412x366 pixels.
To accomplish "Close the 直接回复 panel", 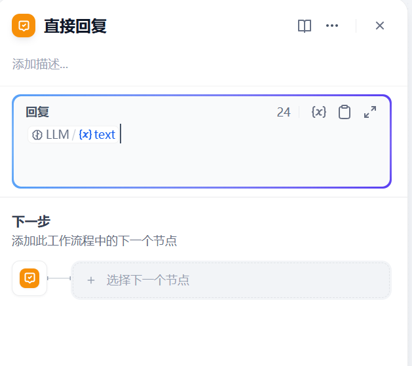I will pyautogui.click(x=380, y=26).
